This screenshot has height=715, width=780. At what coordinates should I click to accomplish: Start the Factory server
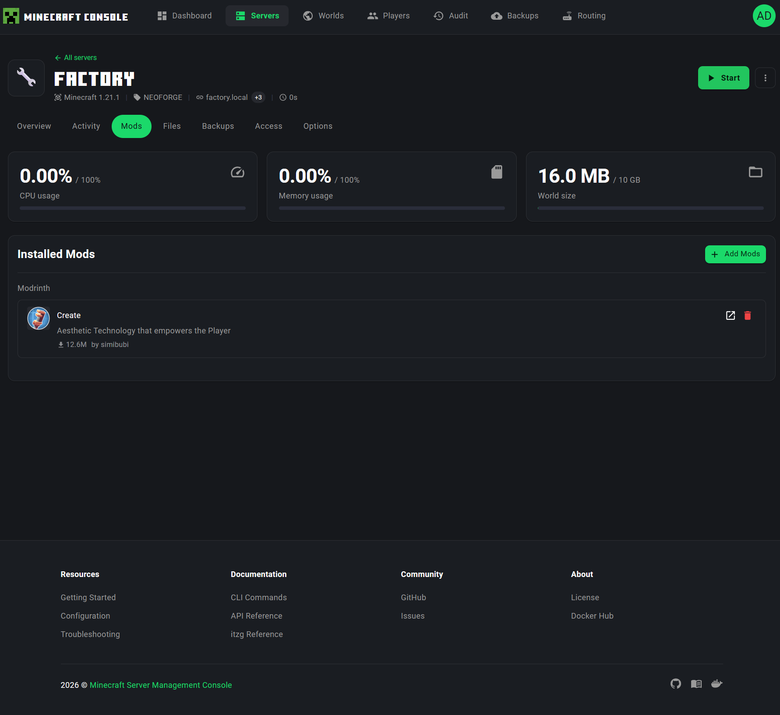pos(724,78)
